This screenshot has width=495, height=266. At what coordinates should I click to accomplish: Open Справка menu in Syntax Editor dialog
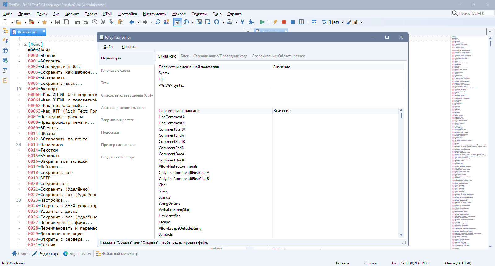pos(129,47)
